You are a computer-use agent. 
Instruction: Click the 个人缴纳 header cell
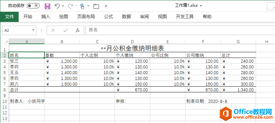133,55
